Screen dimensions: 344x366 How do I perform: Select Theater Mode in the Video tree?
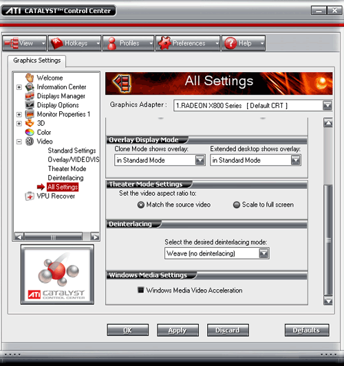coord(67,168)
